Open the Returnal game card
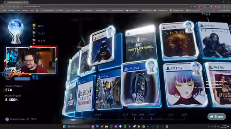Image resolution: width=231 pixels, height=129 pixels. click(140, 43)
